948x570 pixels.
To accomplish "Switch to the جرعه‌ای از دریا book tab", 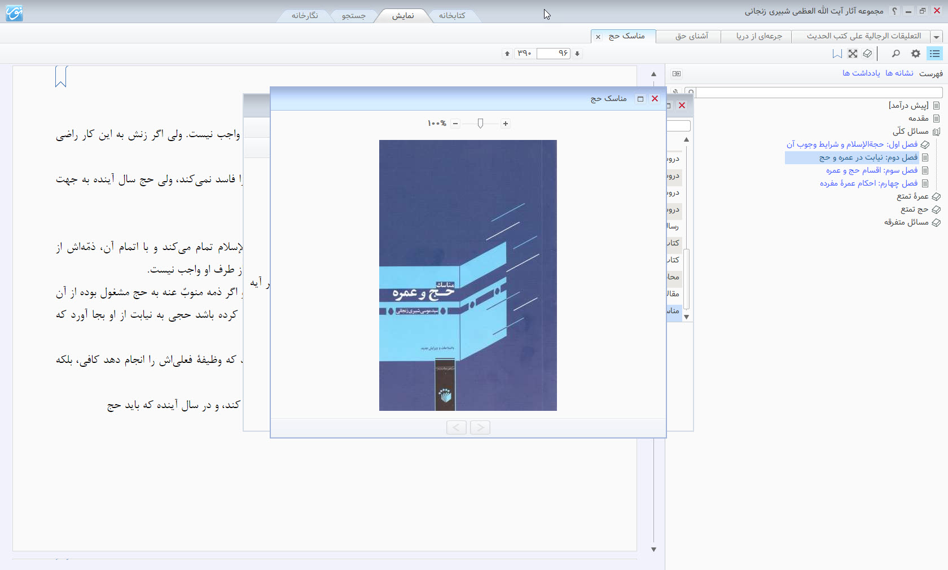I will click(759, 36).
